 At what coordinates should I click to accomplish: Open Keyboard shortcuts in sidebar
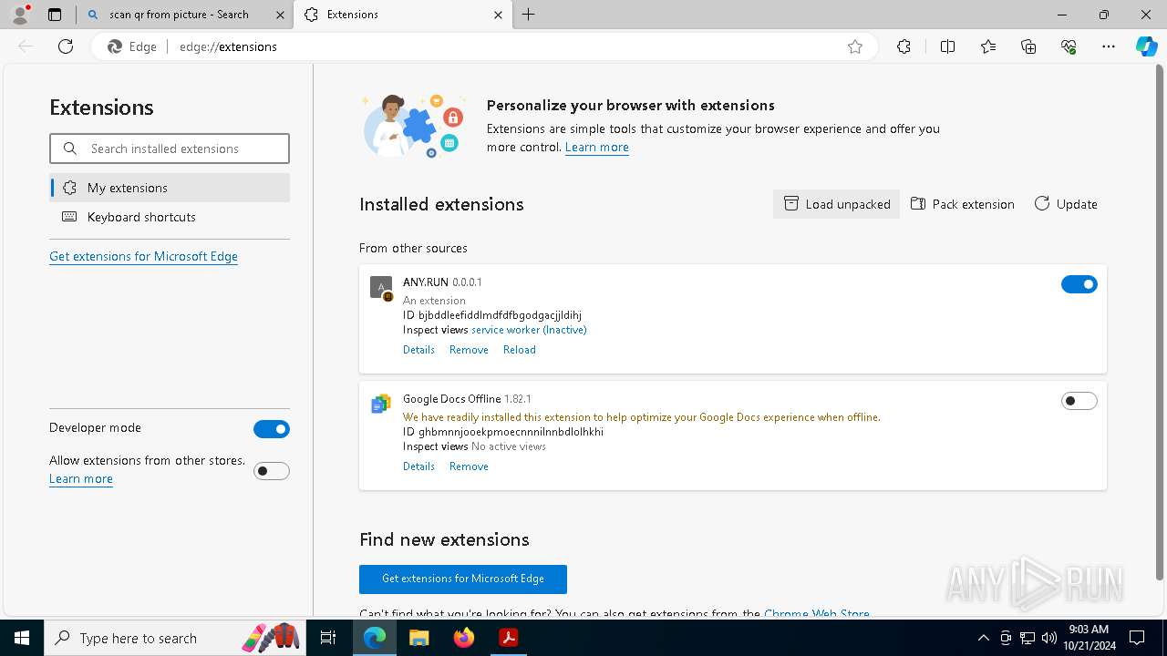(170, 217)
